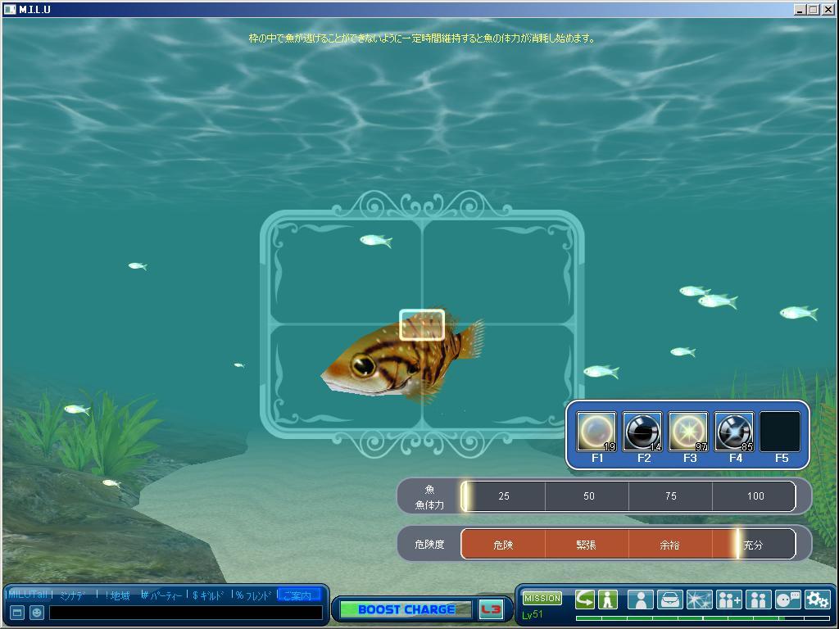The width and height of the screenshot is (839, 629).
Task: Toggle the chat window size button
Action: point(17,613)
